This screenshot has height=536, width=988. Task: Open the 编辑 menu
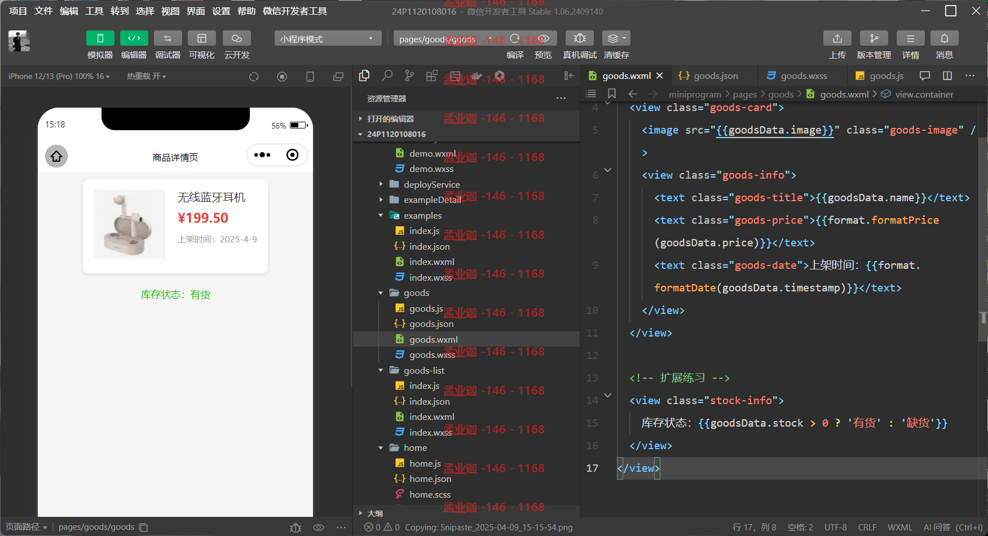click(69, 11)
